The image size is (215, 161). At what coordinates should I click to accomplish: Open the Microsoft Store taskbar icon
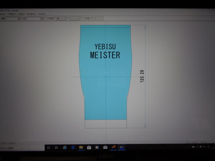pos(89,147)
